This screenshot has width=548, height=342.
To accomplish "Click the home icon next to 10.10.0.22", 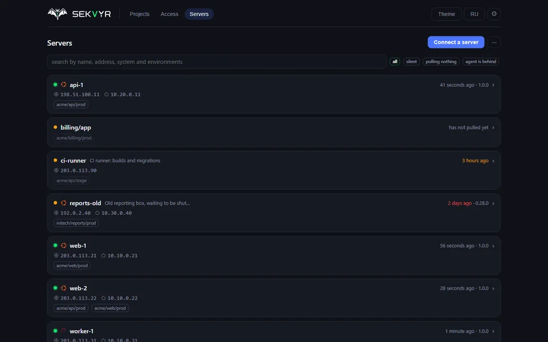I will (x=103, y=298).
